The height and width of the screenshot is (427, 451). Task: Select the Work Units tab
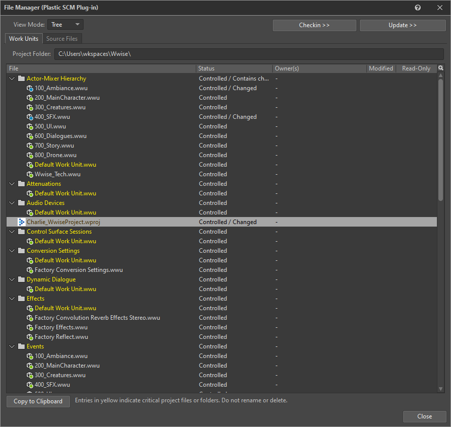click(24, 39)
